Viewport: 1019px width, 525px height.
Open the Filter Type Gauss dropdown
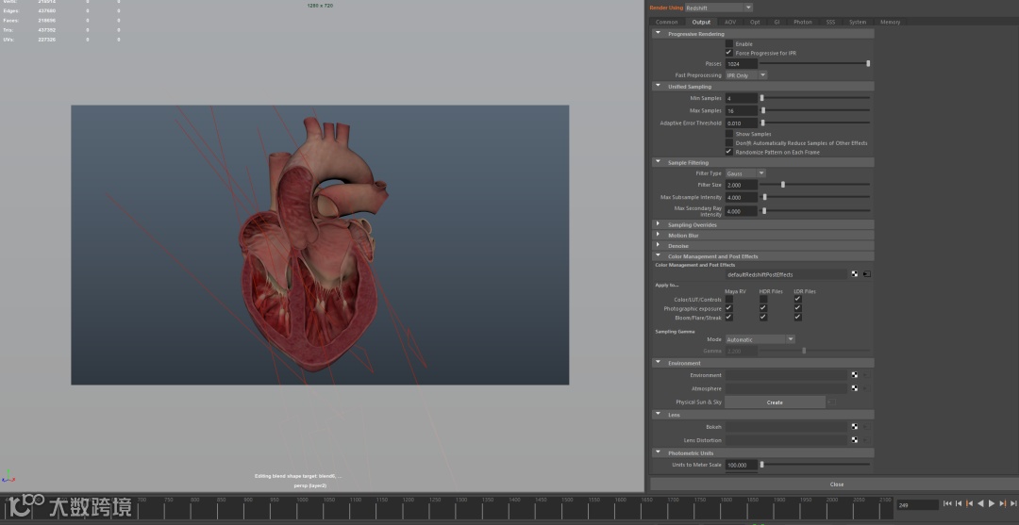coord(745,173)
